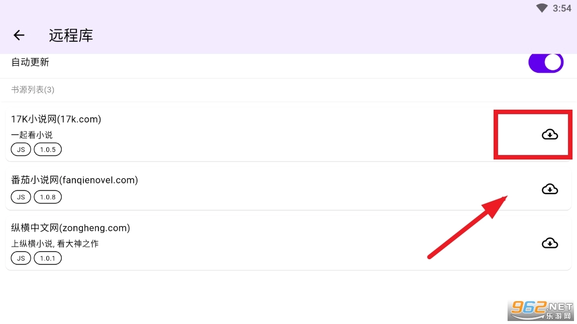Open the 纵横中文网(zongheng.com) list entry

tap(70, 228)
